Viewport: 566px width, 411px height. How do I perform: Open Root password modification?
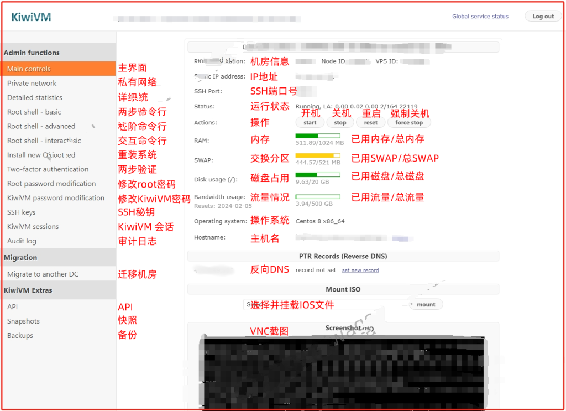tap(51, 184)
